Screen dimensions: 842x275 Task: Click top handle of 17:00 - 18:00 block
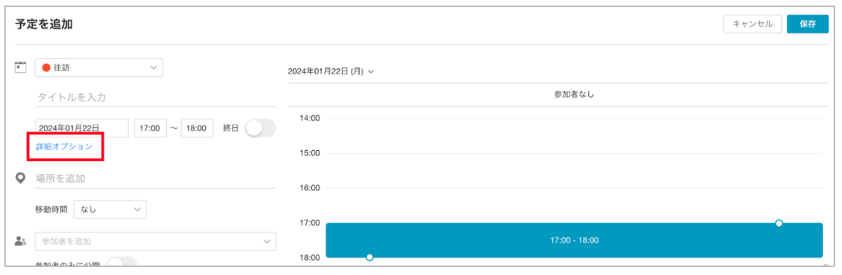click(779, 223)
